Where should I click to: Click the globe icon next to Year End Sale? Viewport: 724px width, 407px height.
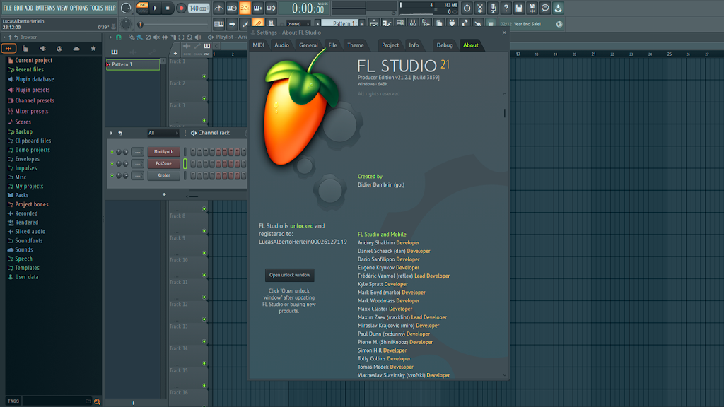pyautogui.click(x=559, y=24)
